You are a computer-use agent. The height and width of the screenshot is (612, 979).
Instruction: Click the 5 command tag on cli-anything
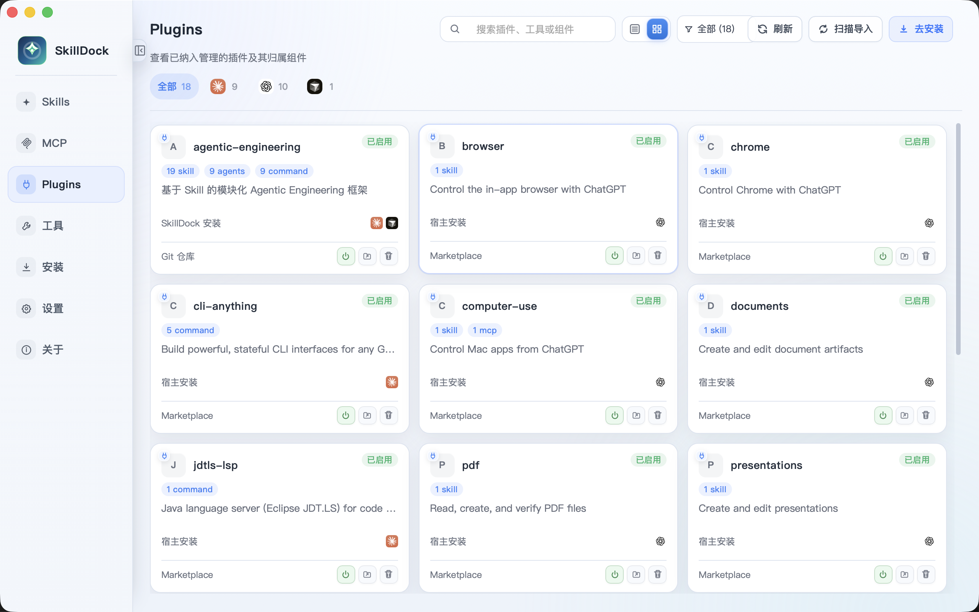point(190,330)
